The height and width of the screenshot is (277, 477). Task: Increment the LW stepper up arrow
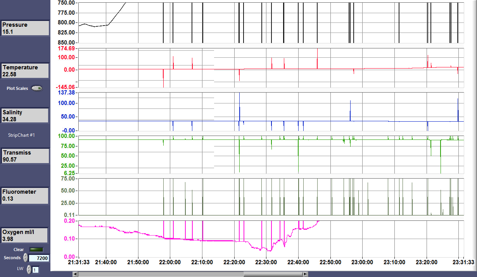pos(28,267)
